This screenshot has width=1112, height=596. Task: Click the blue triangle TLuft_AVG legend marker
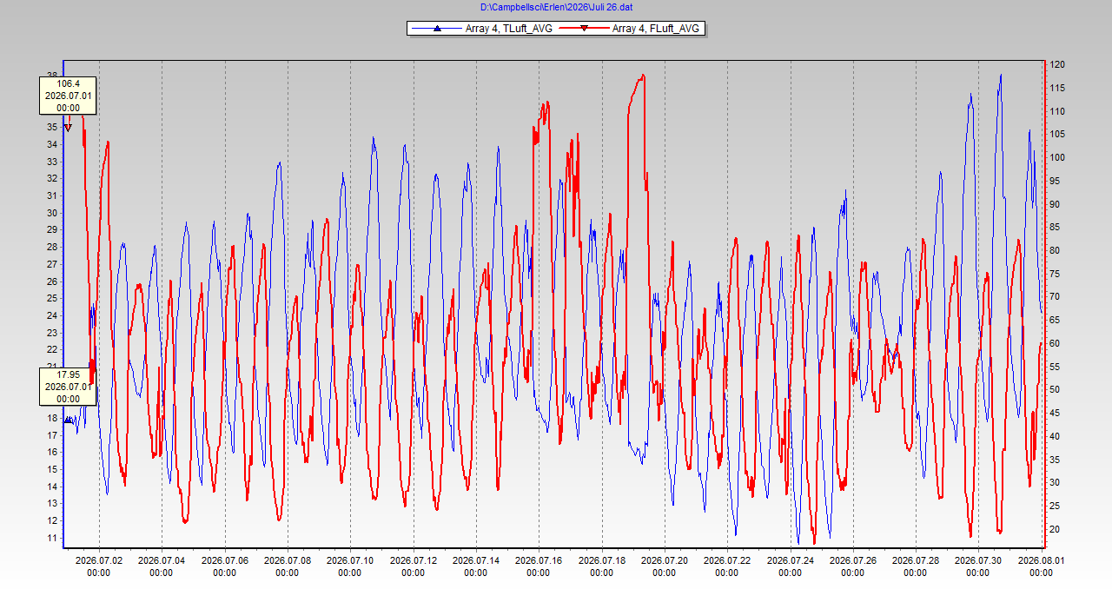point(437,29)
